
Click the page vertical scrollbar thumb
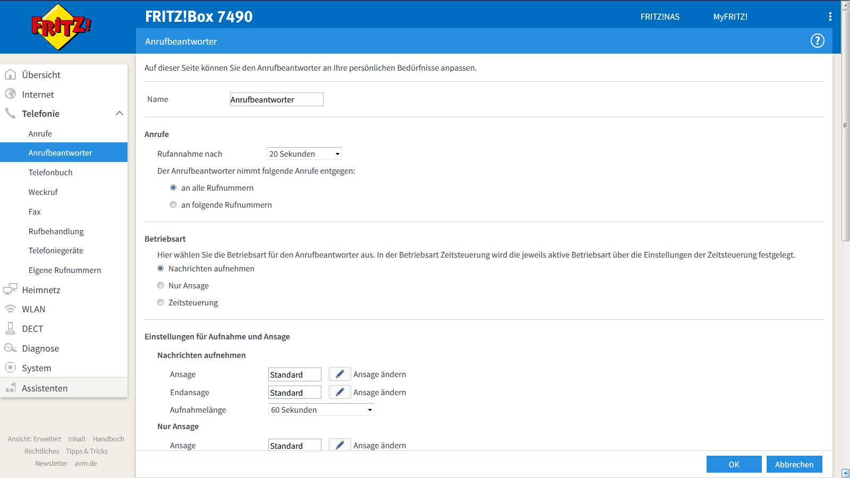pyautogui.click(x=845, y=125)
